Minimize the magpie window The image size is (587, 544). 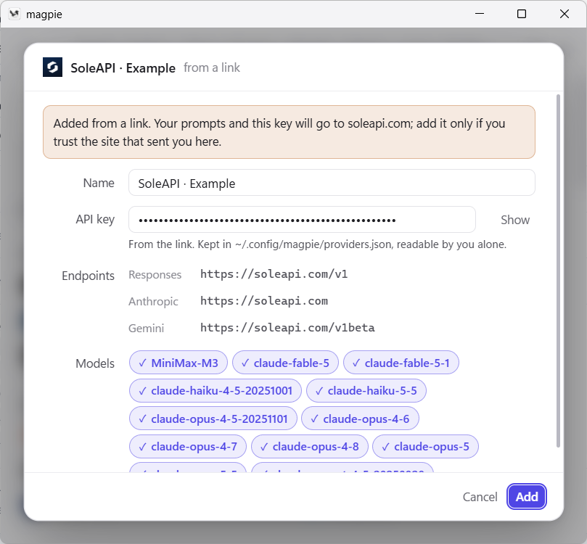pos(480,14)
